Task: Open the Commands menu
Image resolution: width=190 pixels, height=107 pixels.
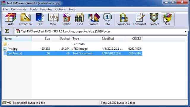Action: pos(18,9)
